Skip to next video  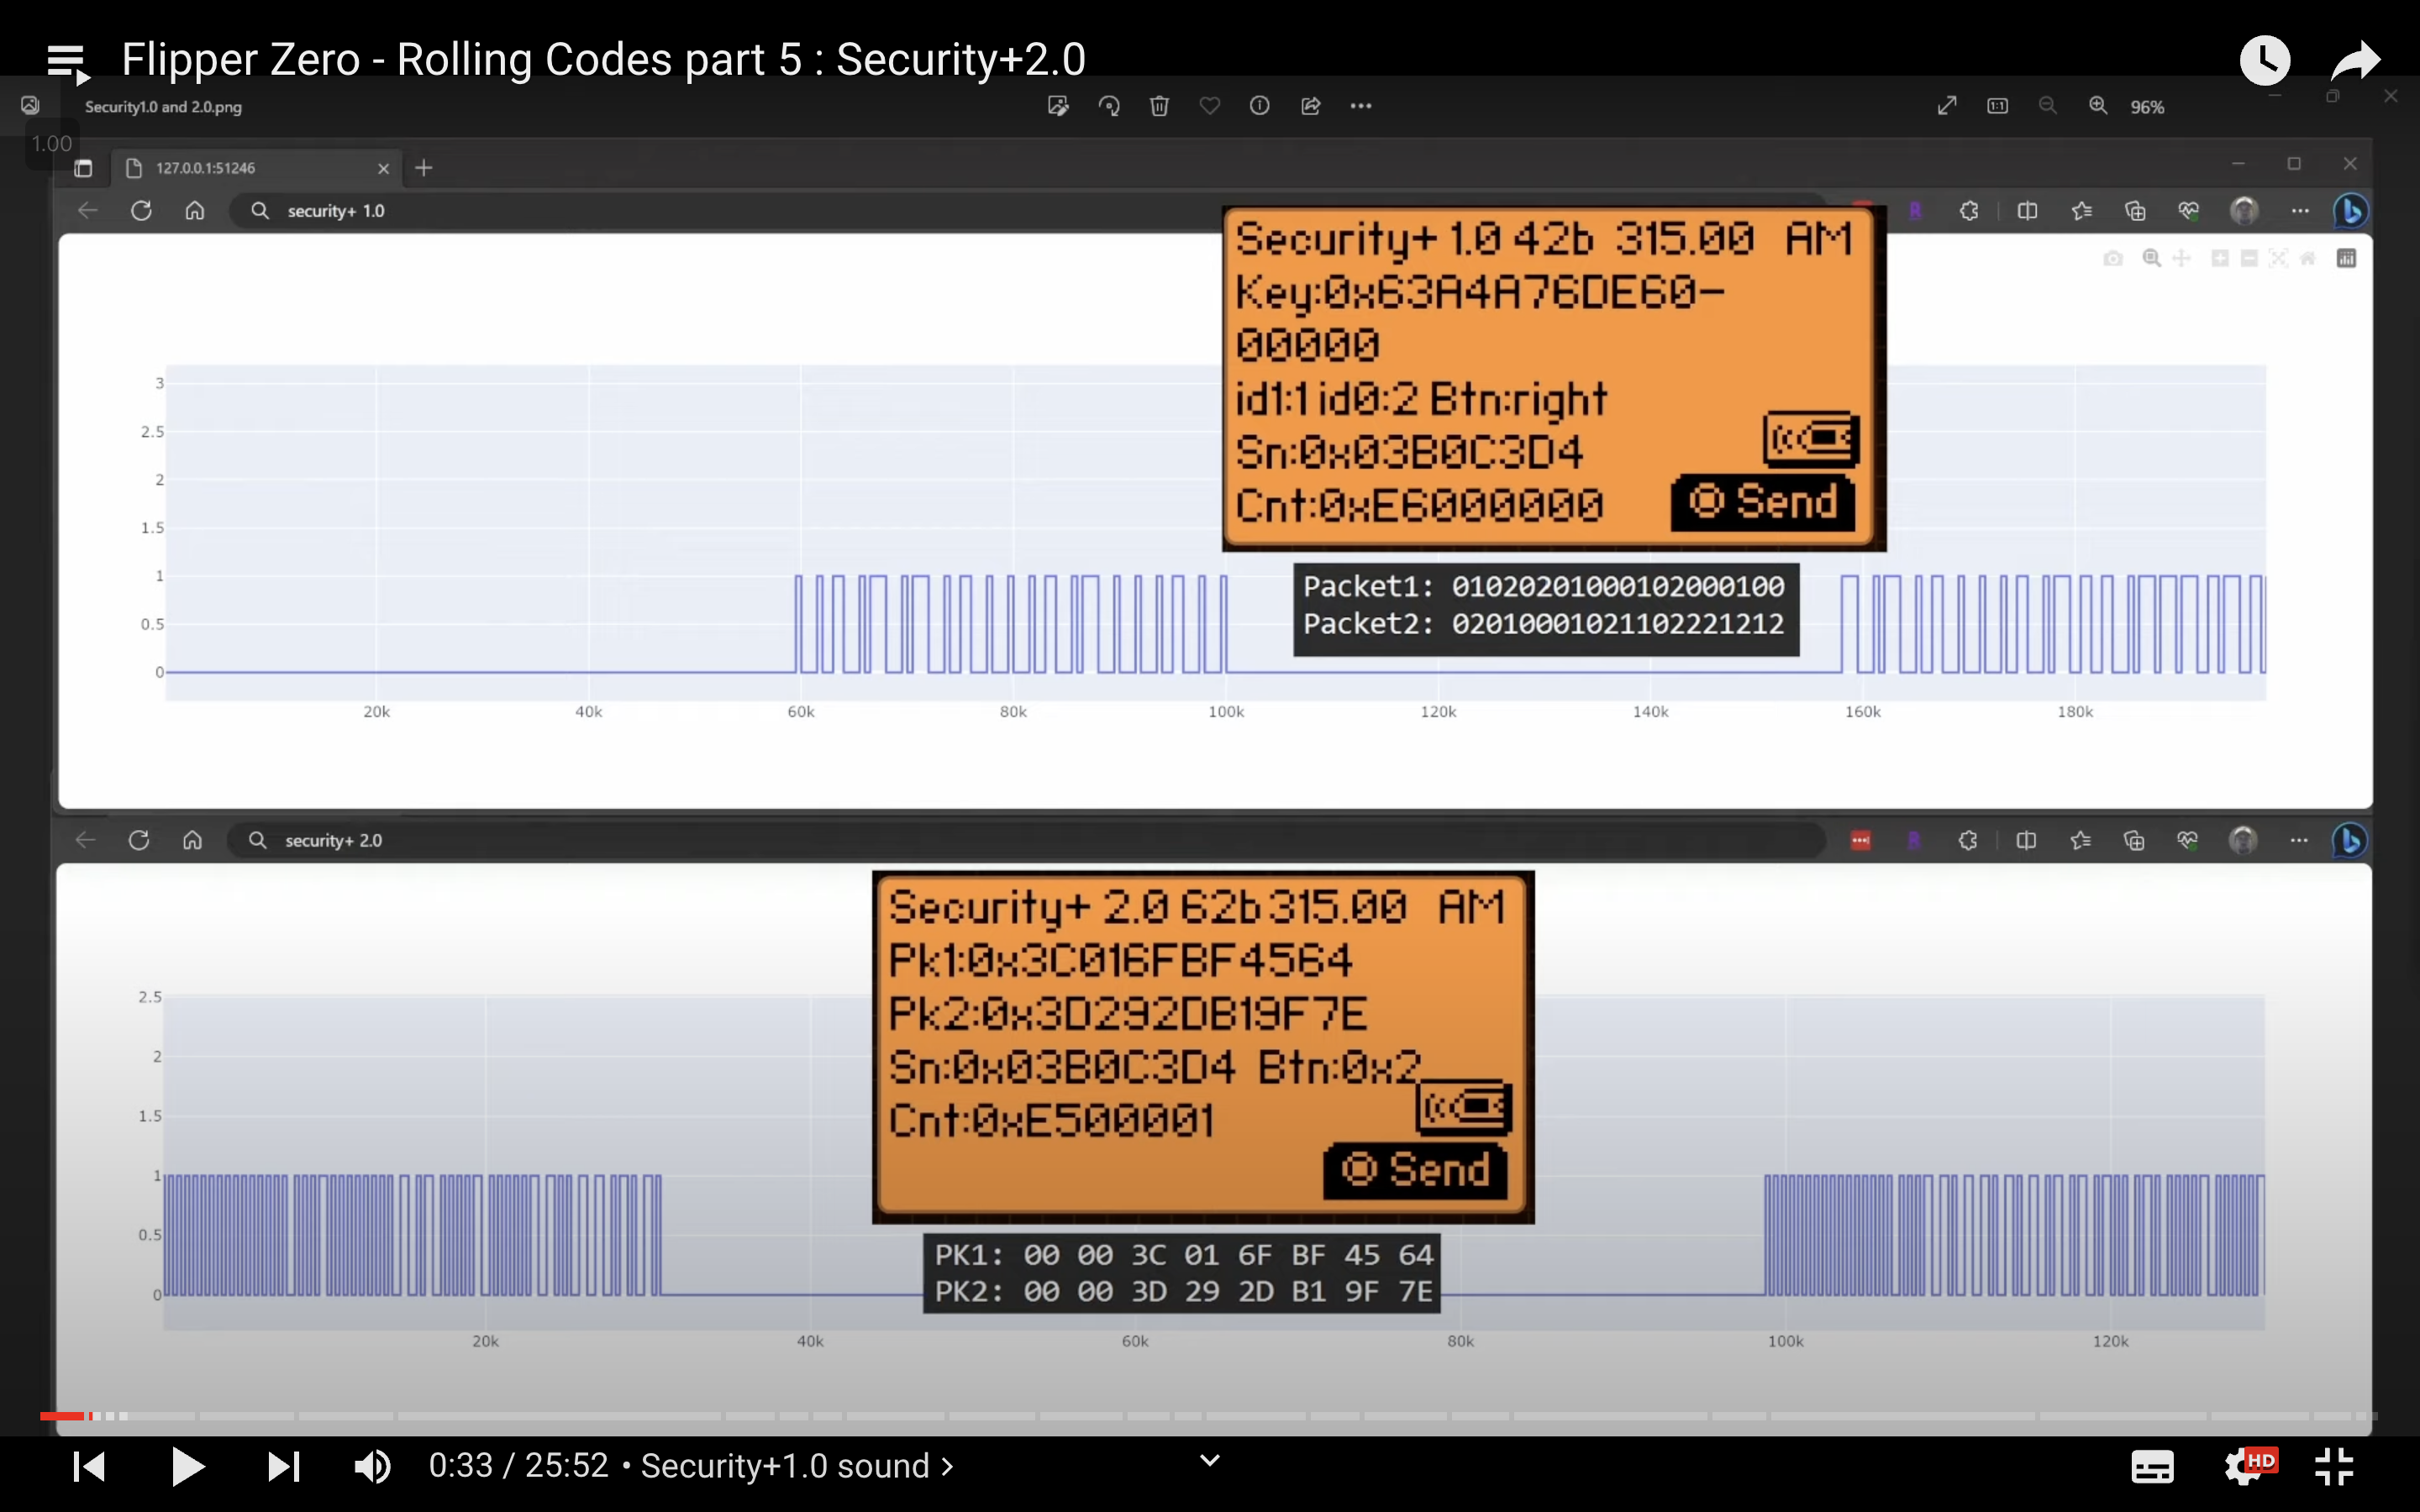[283, 1466]
